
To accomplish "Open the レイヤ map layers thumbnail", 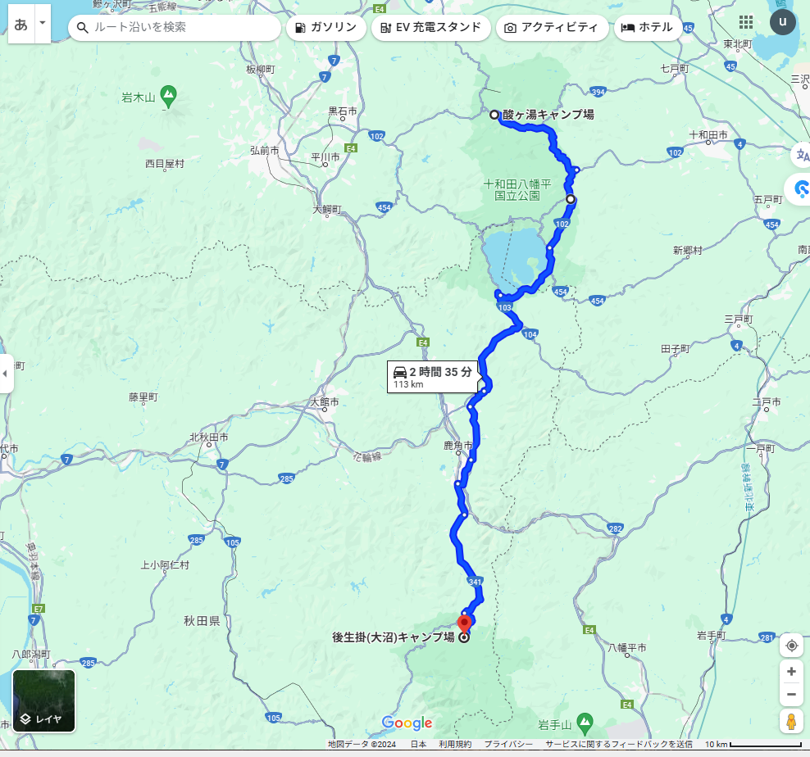I will point(44,700).
